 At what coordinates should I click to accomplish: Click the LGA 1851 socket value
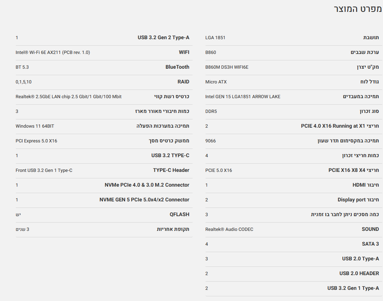pos(215,38)
